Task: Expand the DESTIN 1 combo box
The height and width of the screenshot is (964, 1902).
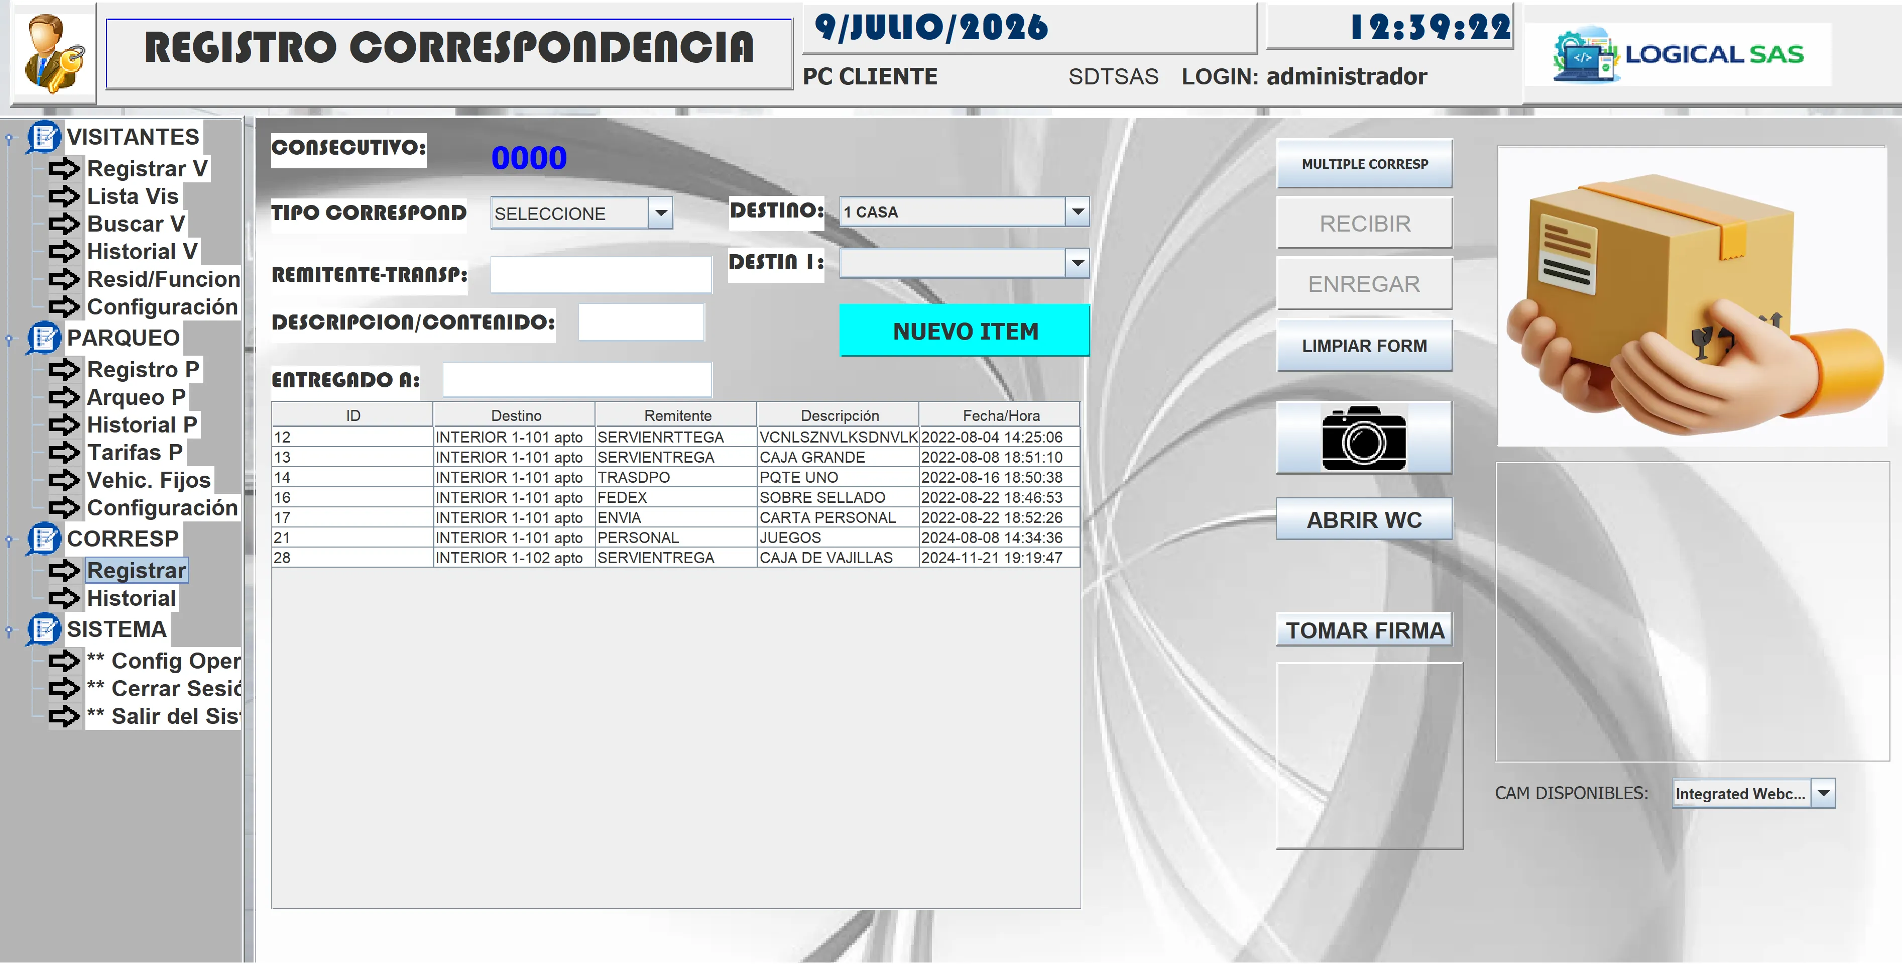Action: tap(1078, 263)
